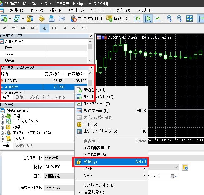204x195 pixels.
Task: Toggle chart auto-scroll icon at toolbar end
Action: tap(201, 18)
